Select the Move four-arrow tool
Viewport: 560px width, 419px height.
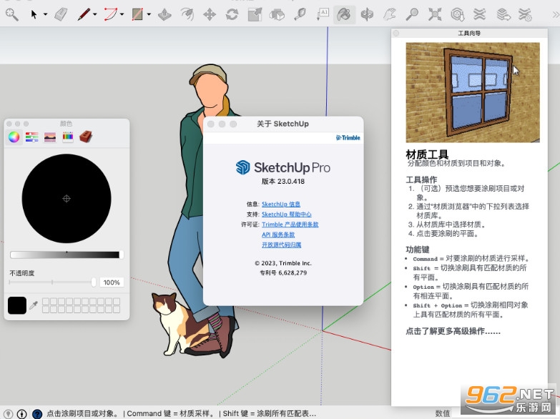point(210,14)
